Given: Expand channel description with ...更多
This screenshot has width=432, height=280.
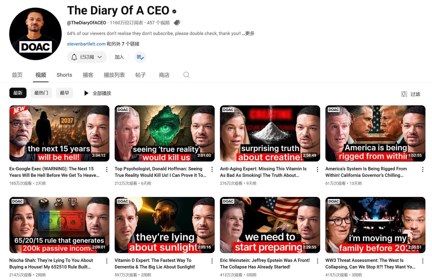Looking at the screenshot, I should (248, 33).
